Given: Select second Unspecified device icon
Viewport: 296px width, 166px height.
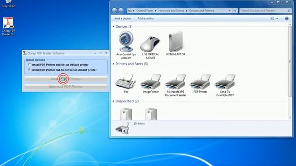Looking at the screenshot, I should point(151,114).
